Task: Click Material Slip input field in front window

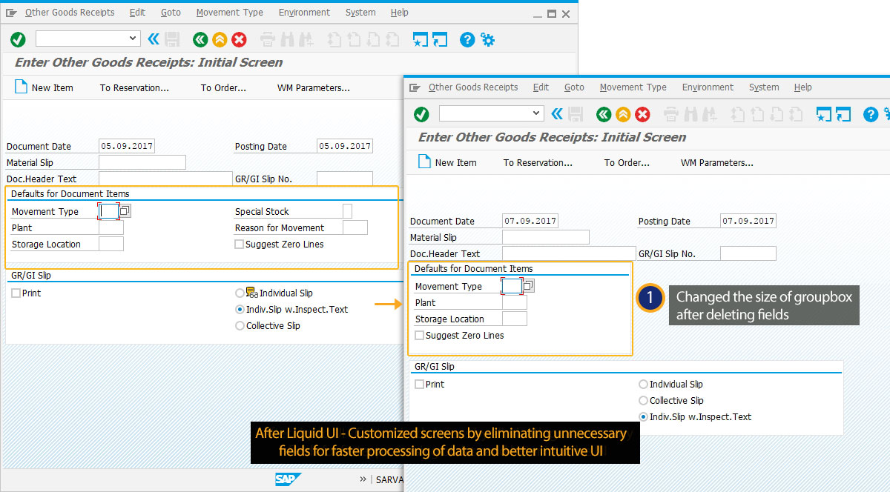Action: pos(546,237)
